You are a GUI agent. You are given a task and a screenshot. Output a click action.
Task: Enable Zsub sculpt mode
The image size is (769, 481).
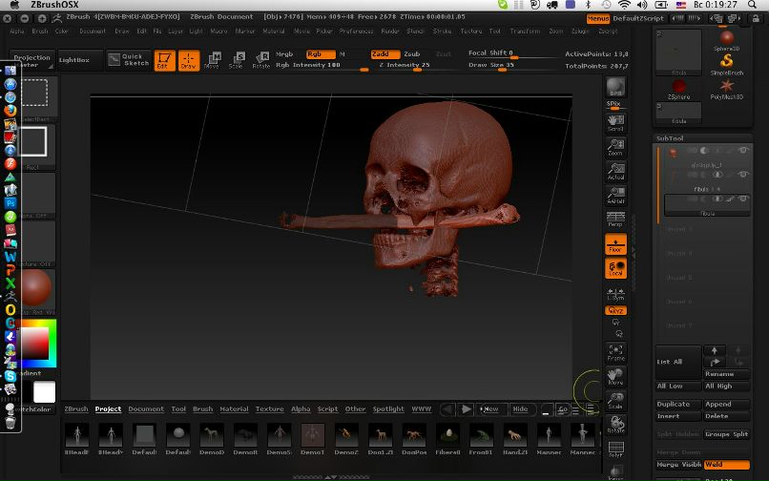(412, 54)
